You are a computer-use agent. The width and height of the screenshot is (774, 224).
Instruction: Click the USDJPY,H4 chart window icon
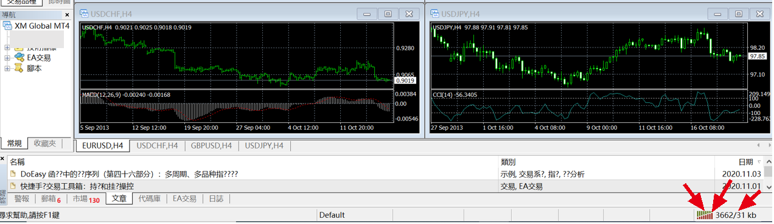(433, 13)
